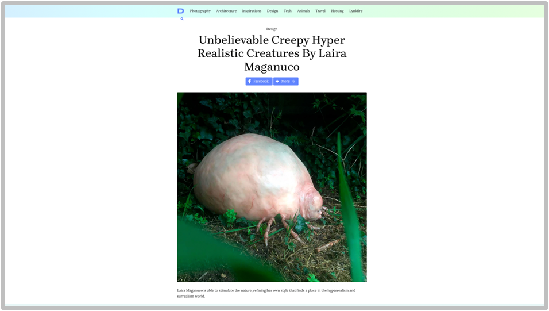Screen dimensions: 549x311
Task: Open the Tech section
Action: click(288, 11)
